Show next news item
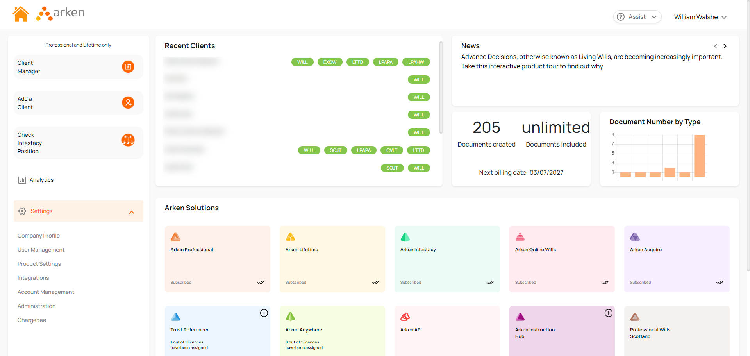The image size is (750, 356). coord(725,46)
